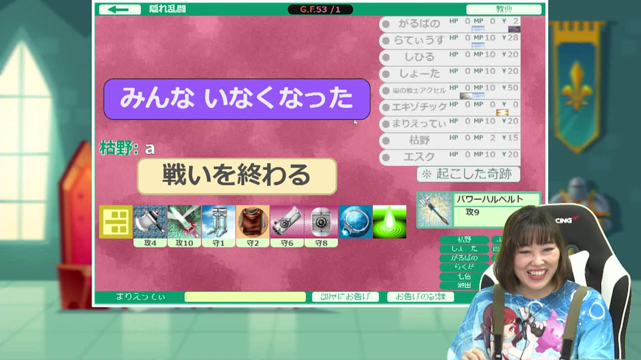Click the G.F.53 /1 counter pill
The image size is (641, 360).
(x=320, y=9)
